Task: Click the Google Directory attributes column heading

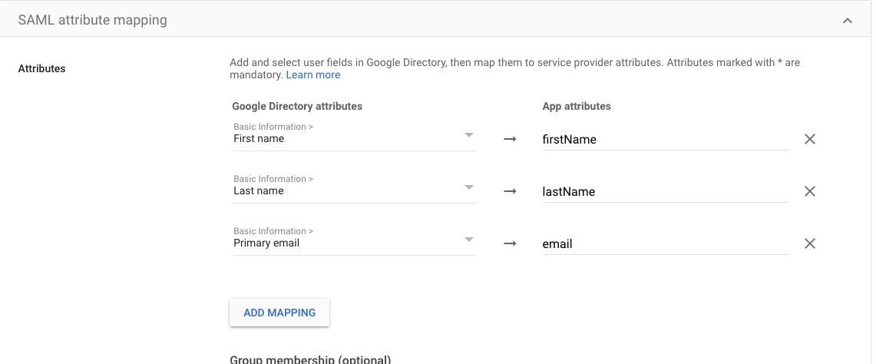Action: point(297,106)
